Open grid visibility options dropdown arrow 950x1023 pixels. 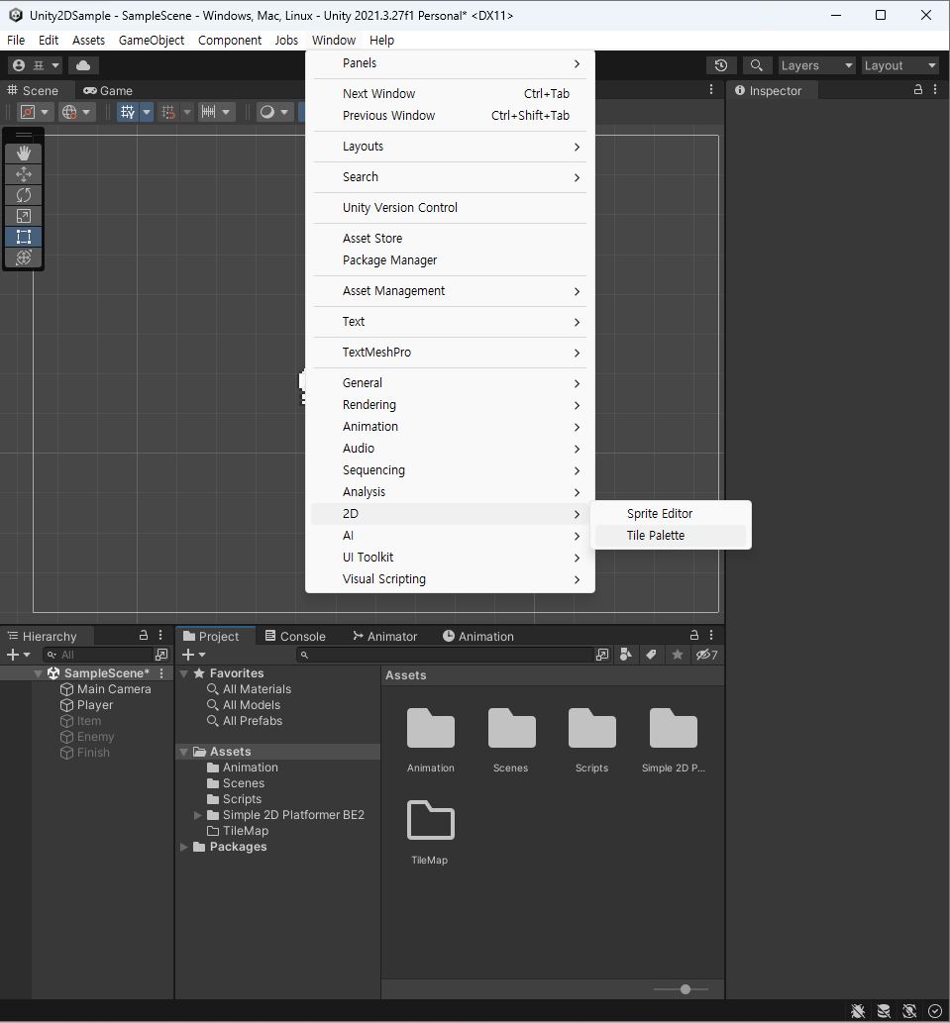[x=147, y=112]
